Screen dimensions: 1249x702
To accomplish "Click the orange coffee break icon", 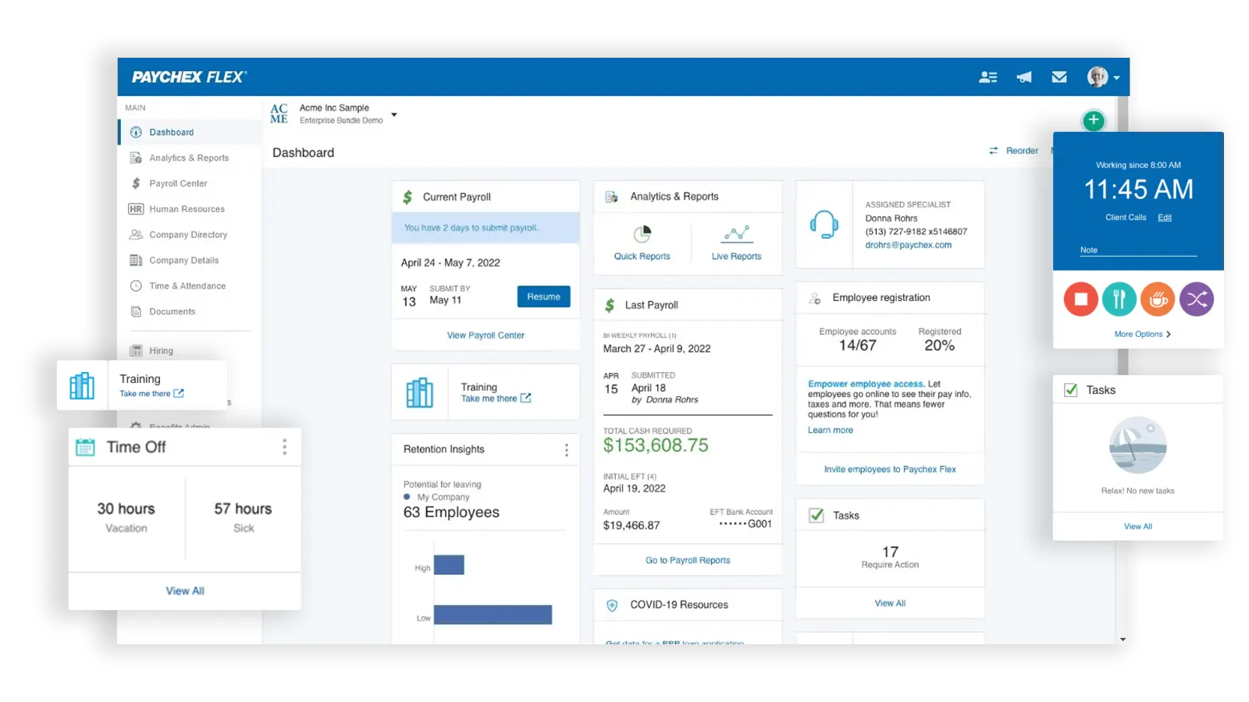I will [x=1158, y=299].
